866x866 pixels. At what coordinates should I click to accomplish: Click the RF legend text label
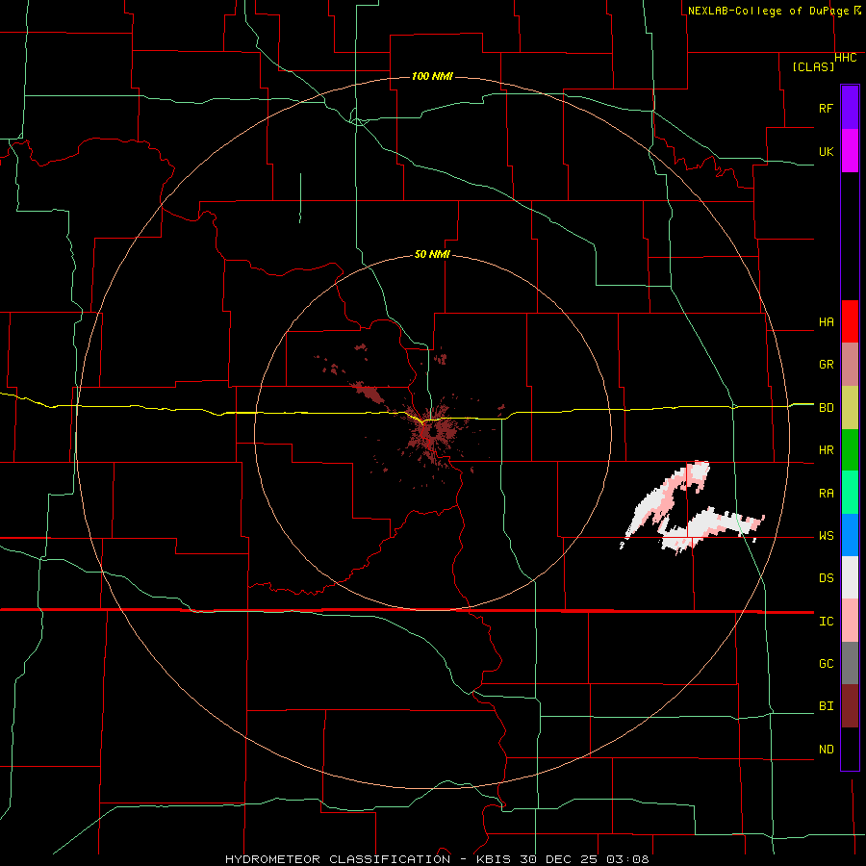click(x=826, y=108)
